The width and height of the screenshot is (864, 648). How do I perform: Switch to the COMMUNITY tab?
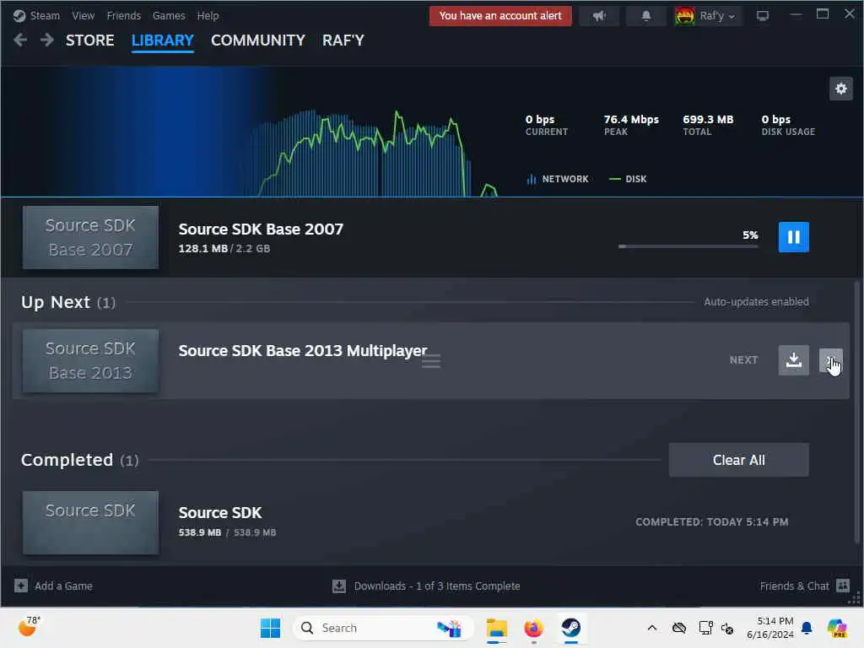point(258,40)
